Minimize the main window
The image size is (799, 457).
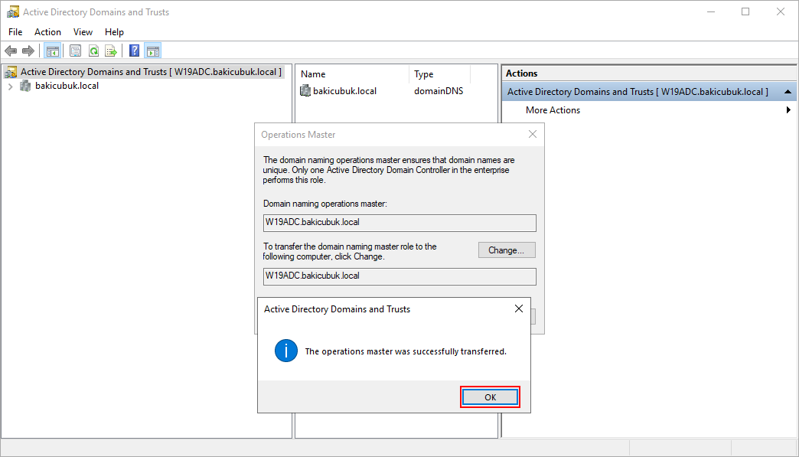pyautogui.click(x=711, y=11)
